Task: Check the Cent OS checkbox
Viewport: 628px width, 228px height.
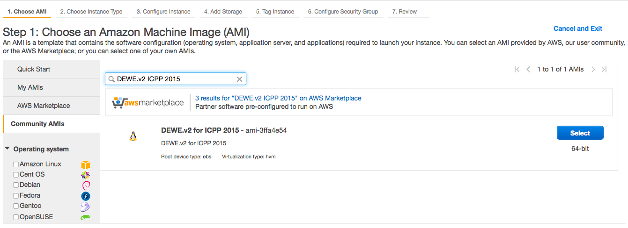Action: coord(16,175)
